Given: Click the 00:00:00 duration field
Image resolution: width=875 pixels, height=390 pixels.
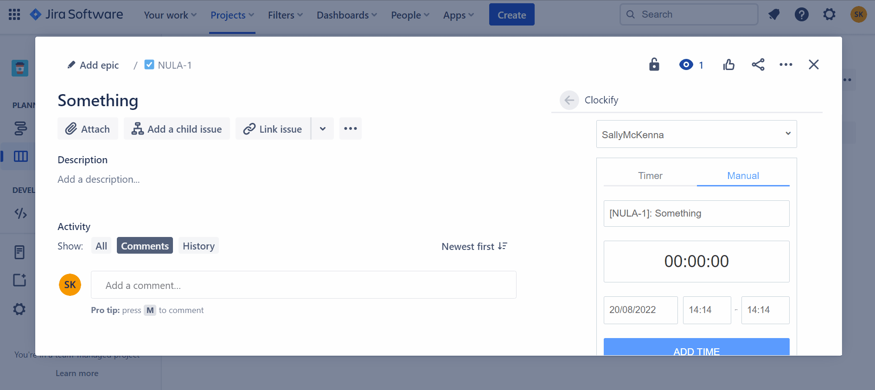Looking at the screenshot, I should (696, 261).
